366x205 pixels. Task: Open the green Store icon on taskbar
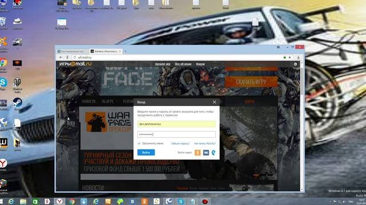click(x=35, y=202)
